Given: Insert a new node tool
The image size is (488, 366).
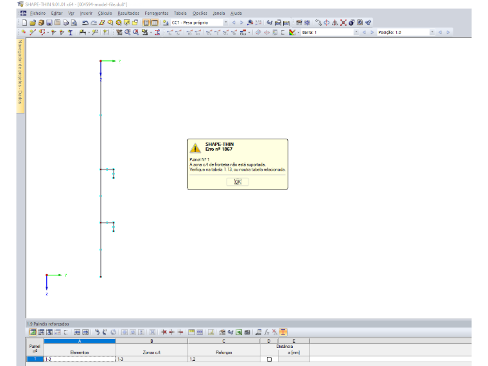Looking at the screenshot, I should 24,32.
